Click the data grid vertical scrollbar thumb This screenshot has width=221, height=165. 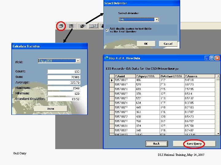click(x=218, y=79)
